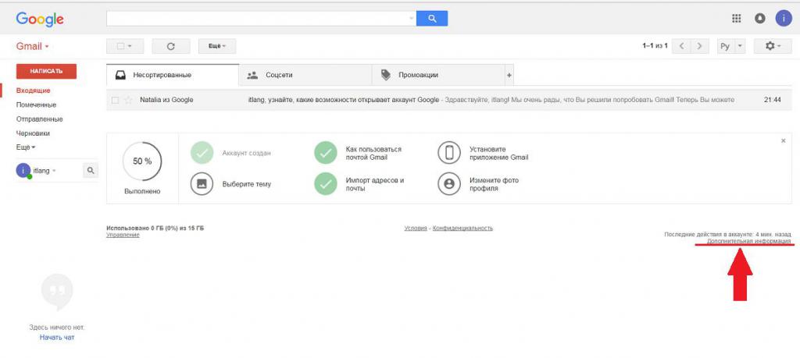This screenshot has width=800, height=358.
Task: Click the НАПИСАТЬ compose button
Action: pyautogui.click(x=46, y=71)
